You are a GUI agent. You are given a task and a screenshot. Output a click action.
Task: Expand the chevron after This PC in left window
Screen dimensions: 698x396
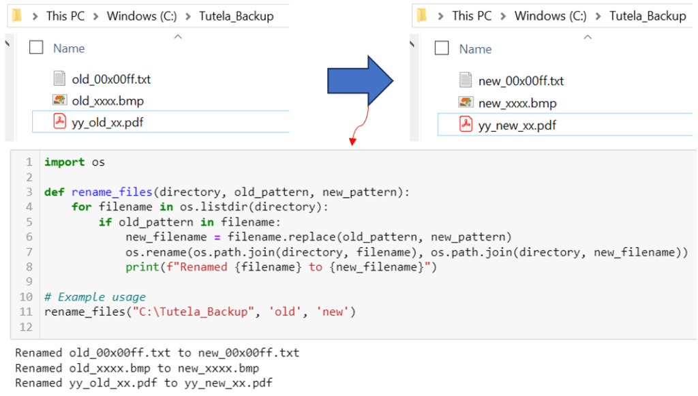click(95, 16)
